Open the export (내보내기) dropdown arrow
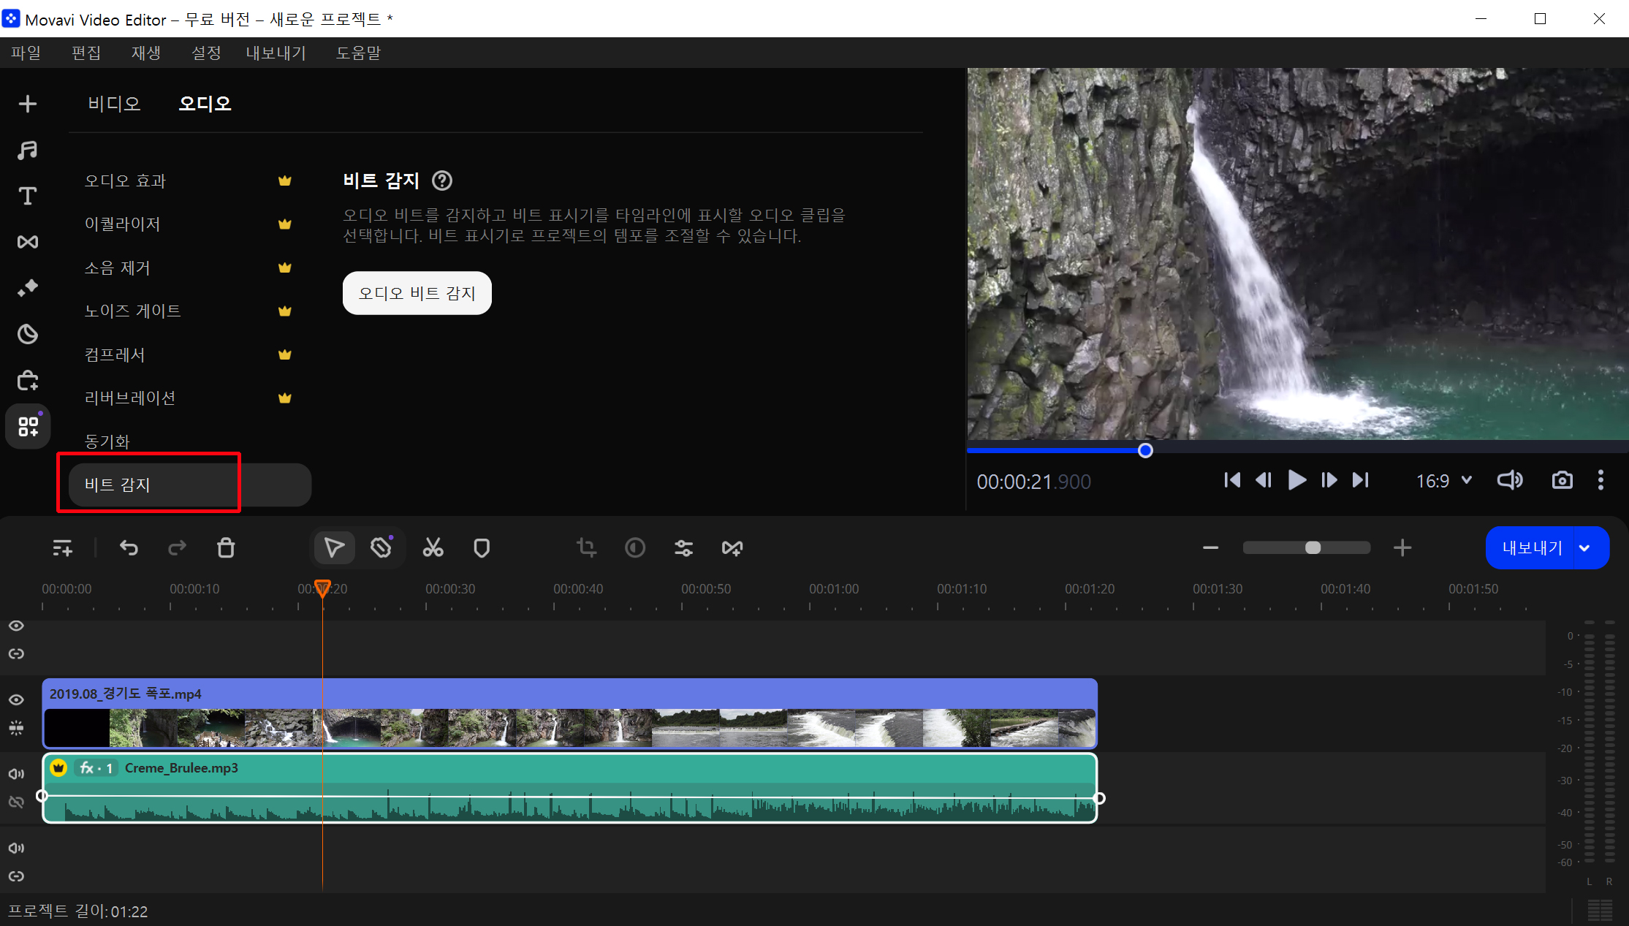 click(1584, 548)
